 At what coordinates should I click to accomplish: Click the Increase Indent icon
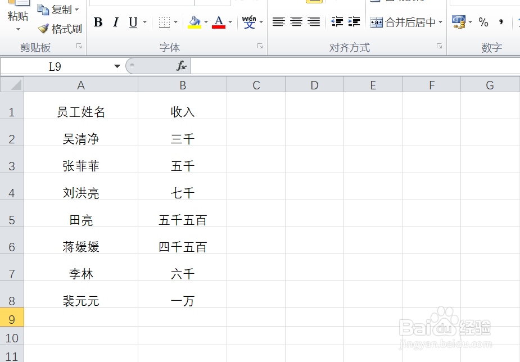(355, 20)
